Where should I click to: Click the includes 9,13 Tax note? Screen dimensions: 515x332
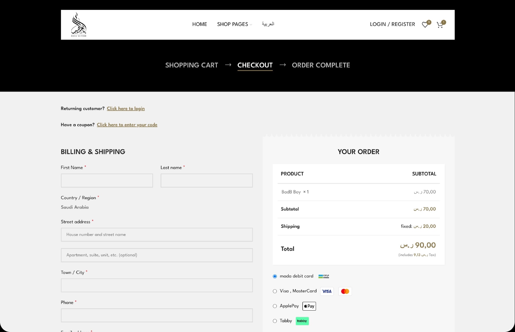pyautogui.click(x=417, y=255)
